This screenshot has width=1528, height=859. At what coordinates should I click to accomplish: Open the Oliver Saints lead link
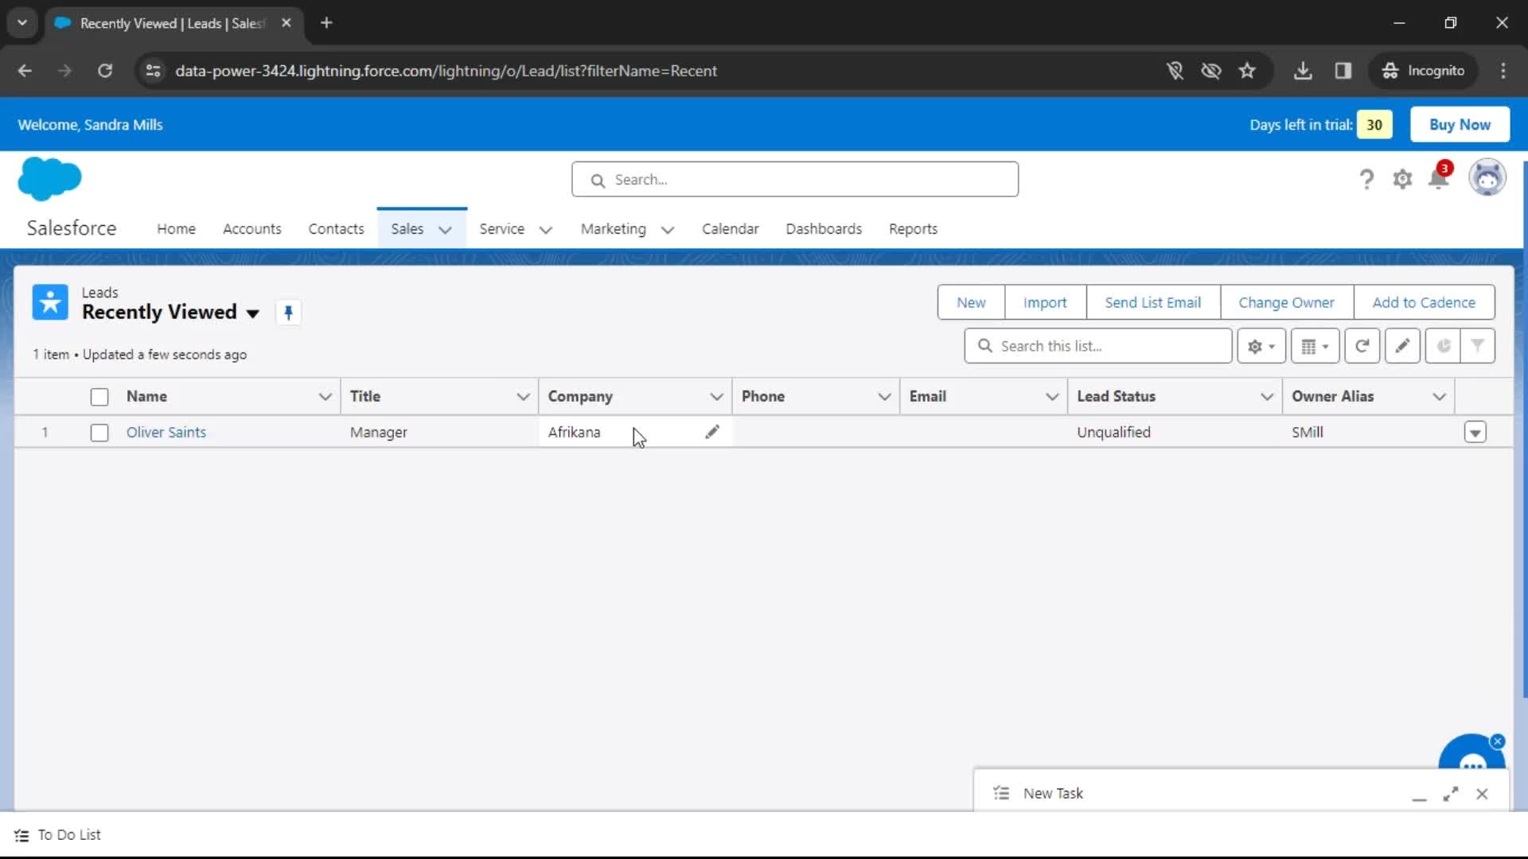[166, 432]
